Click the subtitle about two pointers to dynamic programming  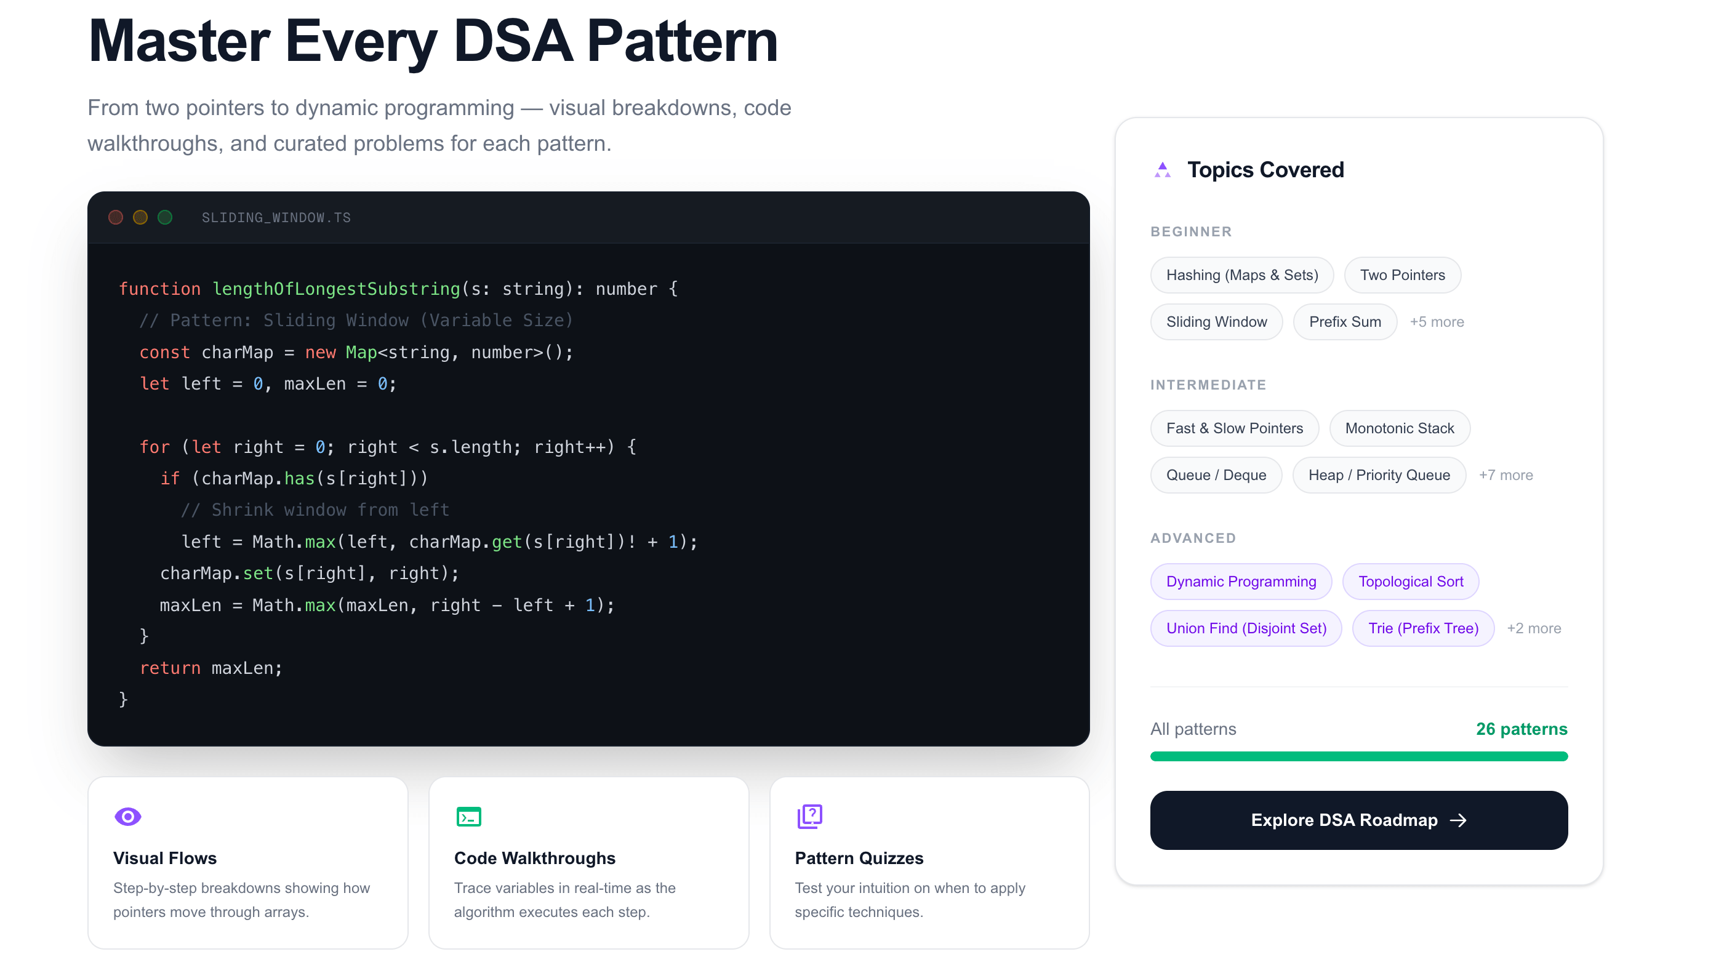439,126
